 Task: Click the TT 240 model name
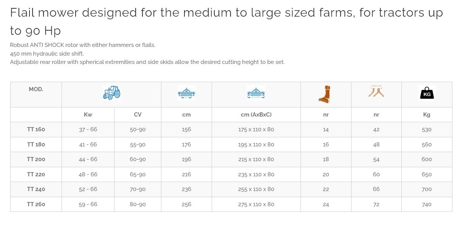[36, 189]
